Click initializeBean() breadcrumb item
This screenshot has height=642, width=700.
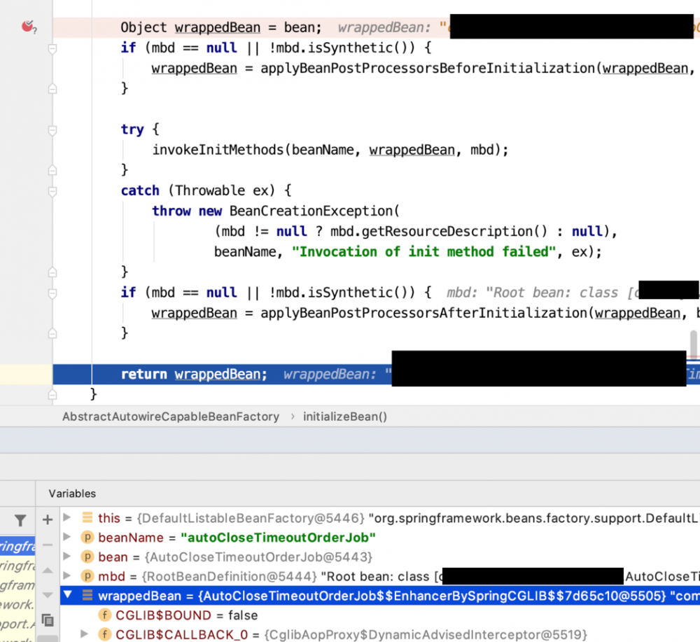345,417
